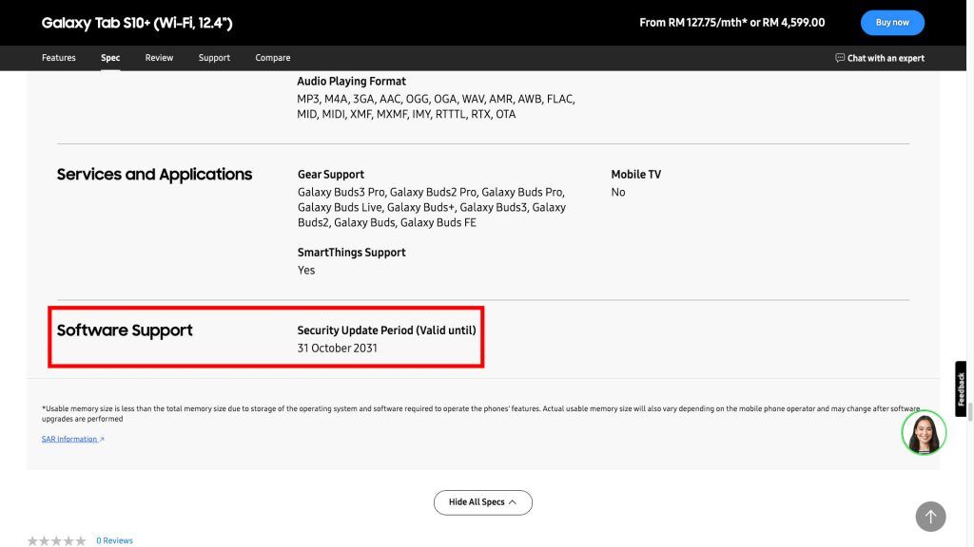The height and width of the screenshot is (547, 974).
Task: Click the Hide All Specs button
Action: [482, 502]
